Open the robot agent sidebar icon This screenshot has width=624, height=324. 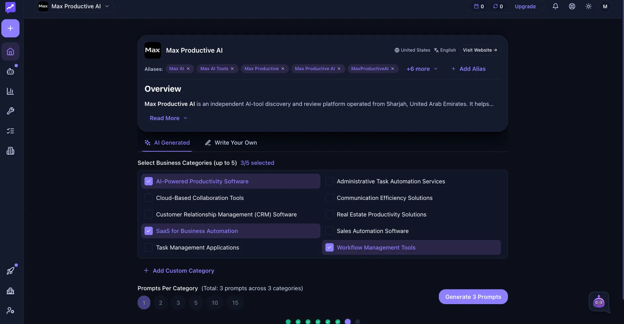[10, 71]
